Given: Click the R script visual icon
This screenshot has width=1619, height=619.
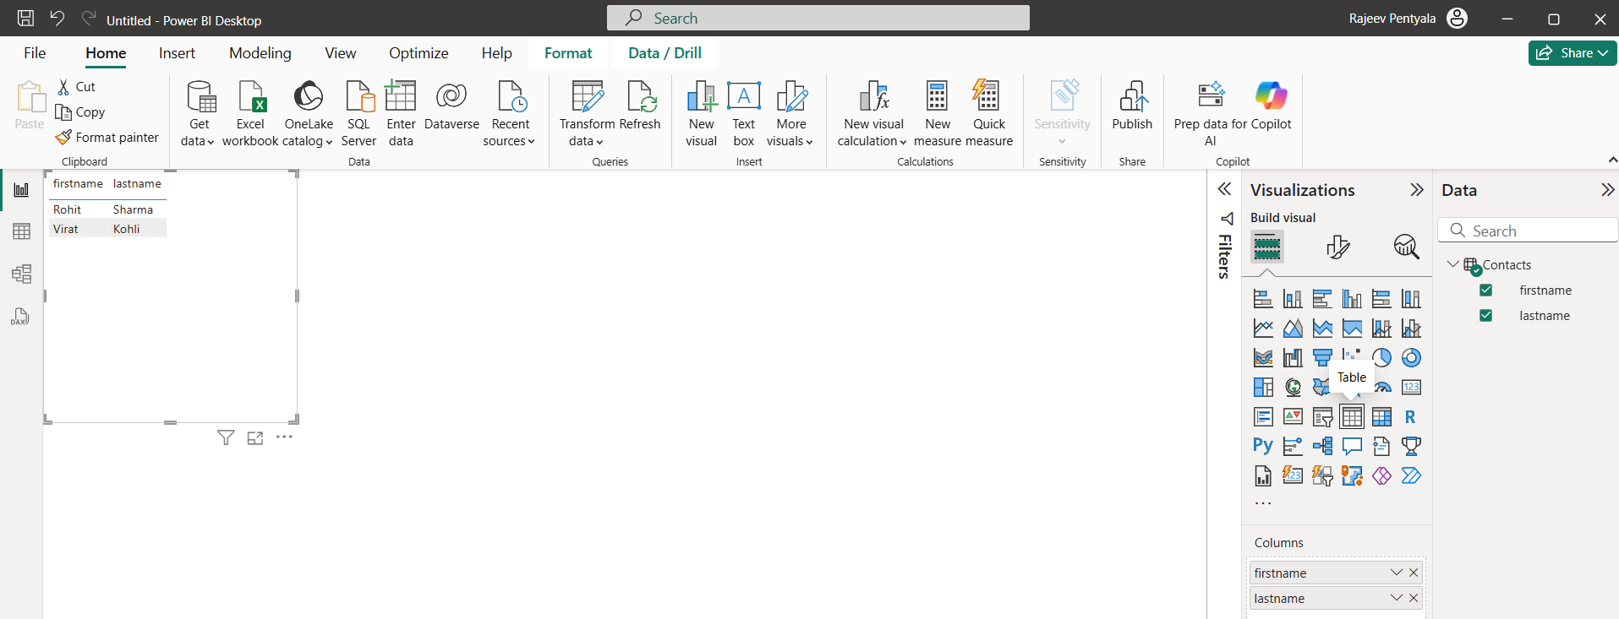Looking at the screenshot, I should tap(1410, 417).
